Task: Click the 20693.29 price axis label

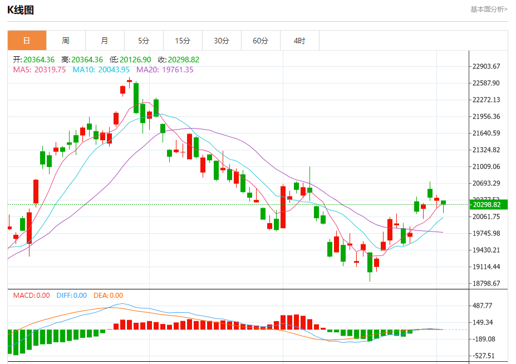Action: (486, 183)
